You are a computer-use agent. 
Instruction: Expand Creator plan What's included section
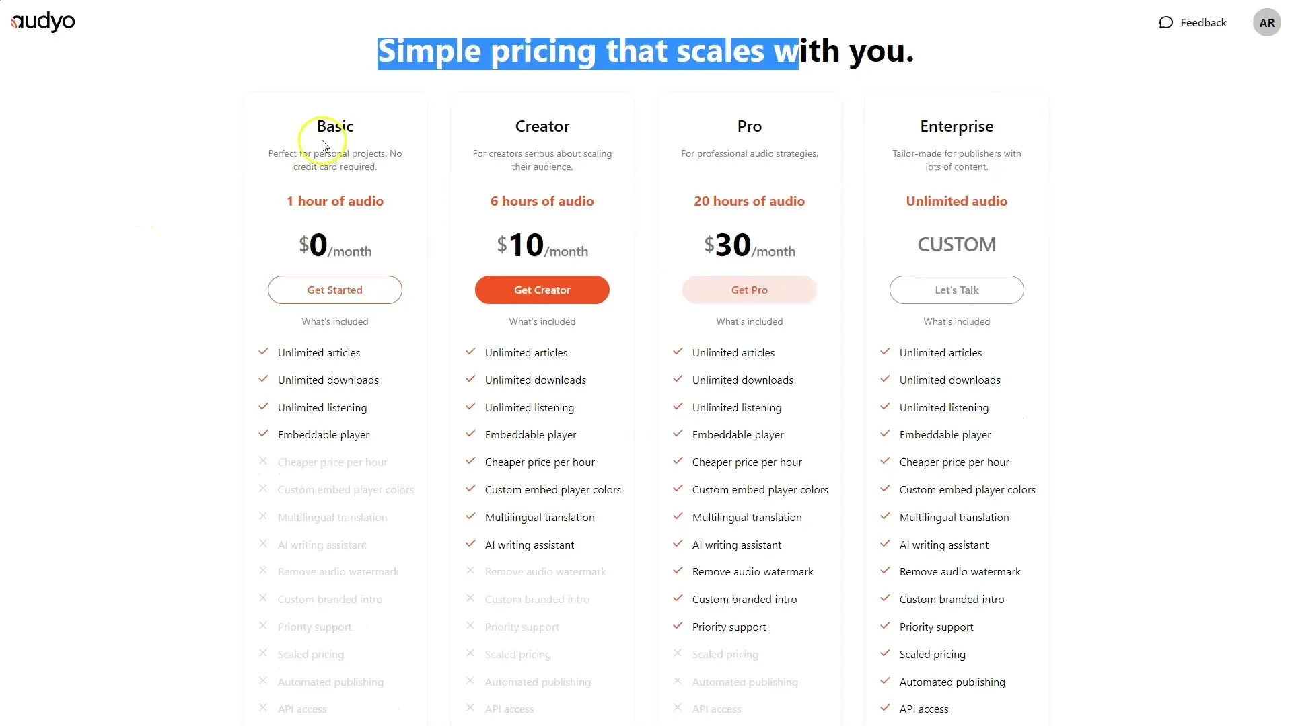pos(542,321)
